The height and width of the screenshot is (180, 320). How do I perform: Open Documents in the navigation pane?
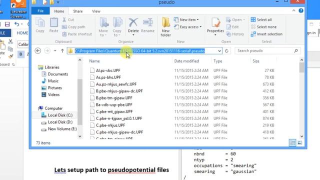click(x=54, y=74)
